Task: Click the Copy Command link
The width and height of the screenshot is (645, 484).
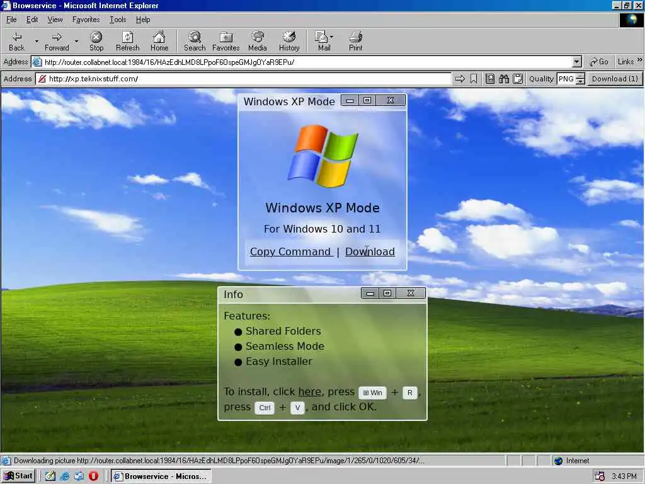Action: (x=291, y=251)
